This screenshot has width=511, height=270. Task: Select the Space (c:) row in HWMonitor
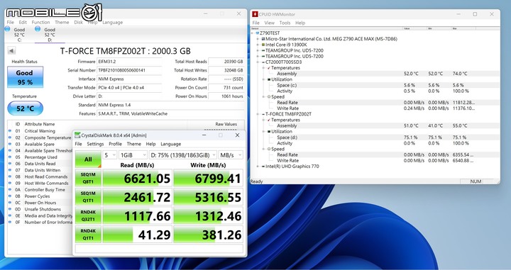[376, 85]
